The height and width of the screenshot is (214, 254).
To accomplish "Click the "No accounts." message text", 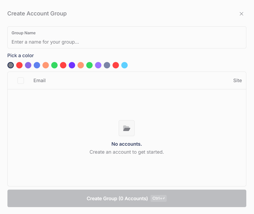I will [x=127, y=144].
